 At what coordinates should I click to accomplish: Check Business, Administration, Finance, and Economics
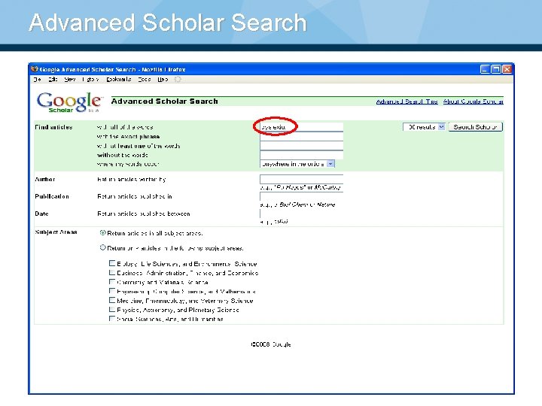point(112,273)
